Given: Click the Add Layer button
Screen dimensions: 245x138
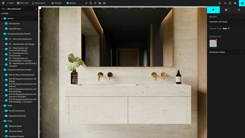Looking at the screenshot, I should click(23, 3).
